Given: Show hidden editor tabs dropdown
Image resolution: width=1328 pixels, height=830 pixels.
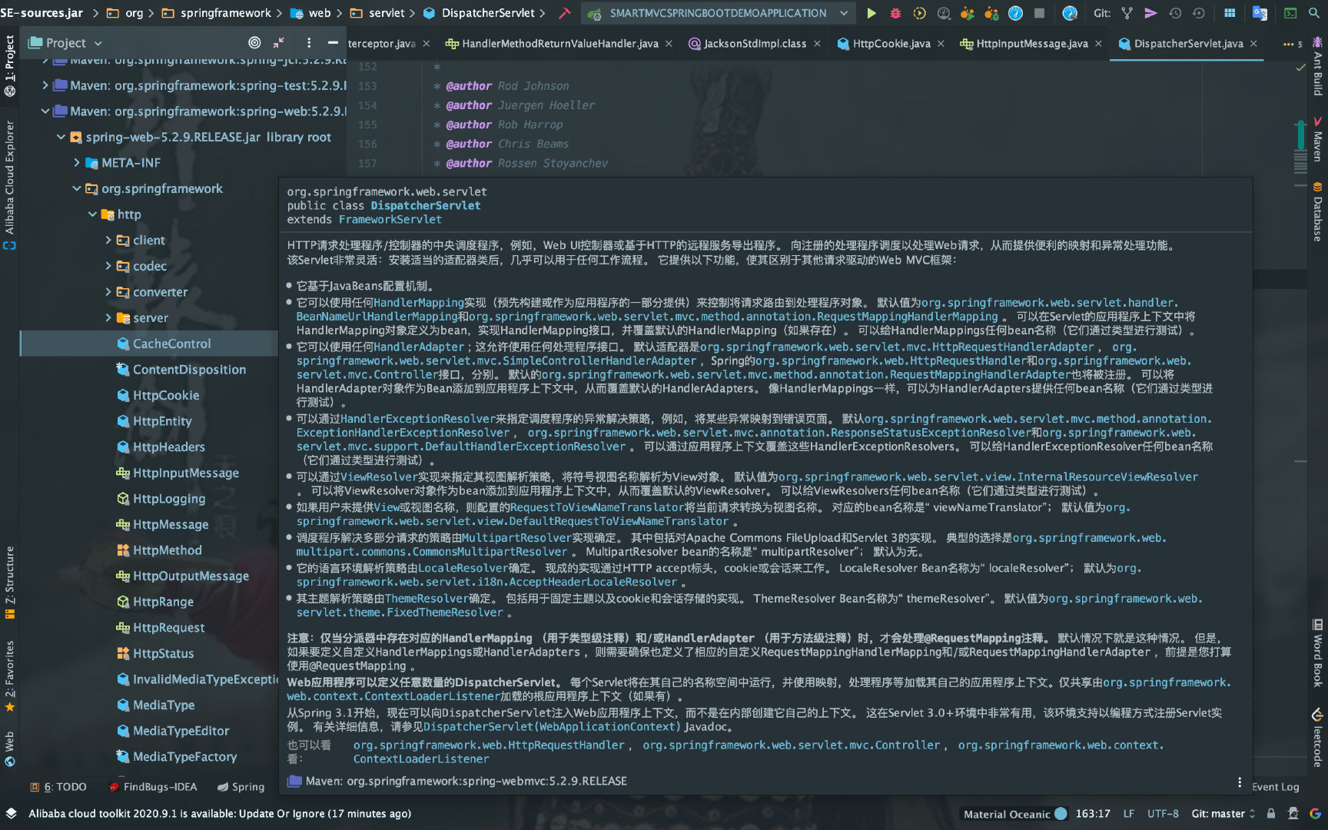Looking at the screenshot, I should point(1292,44).
